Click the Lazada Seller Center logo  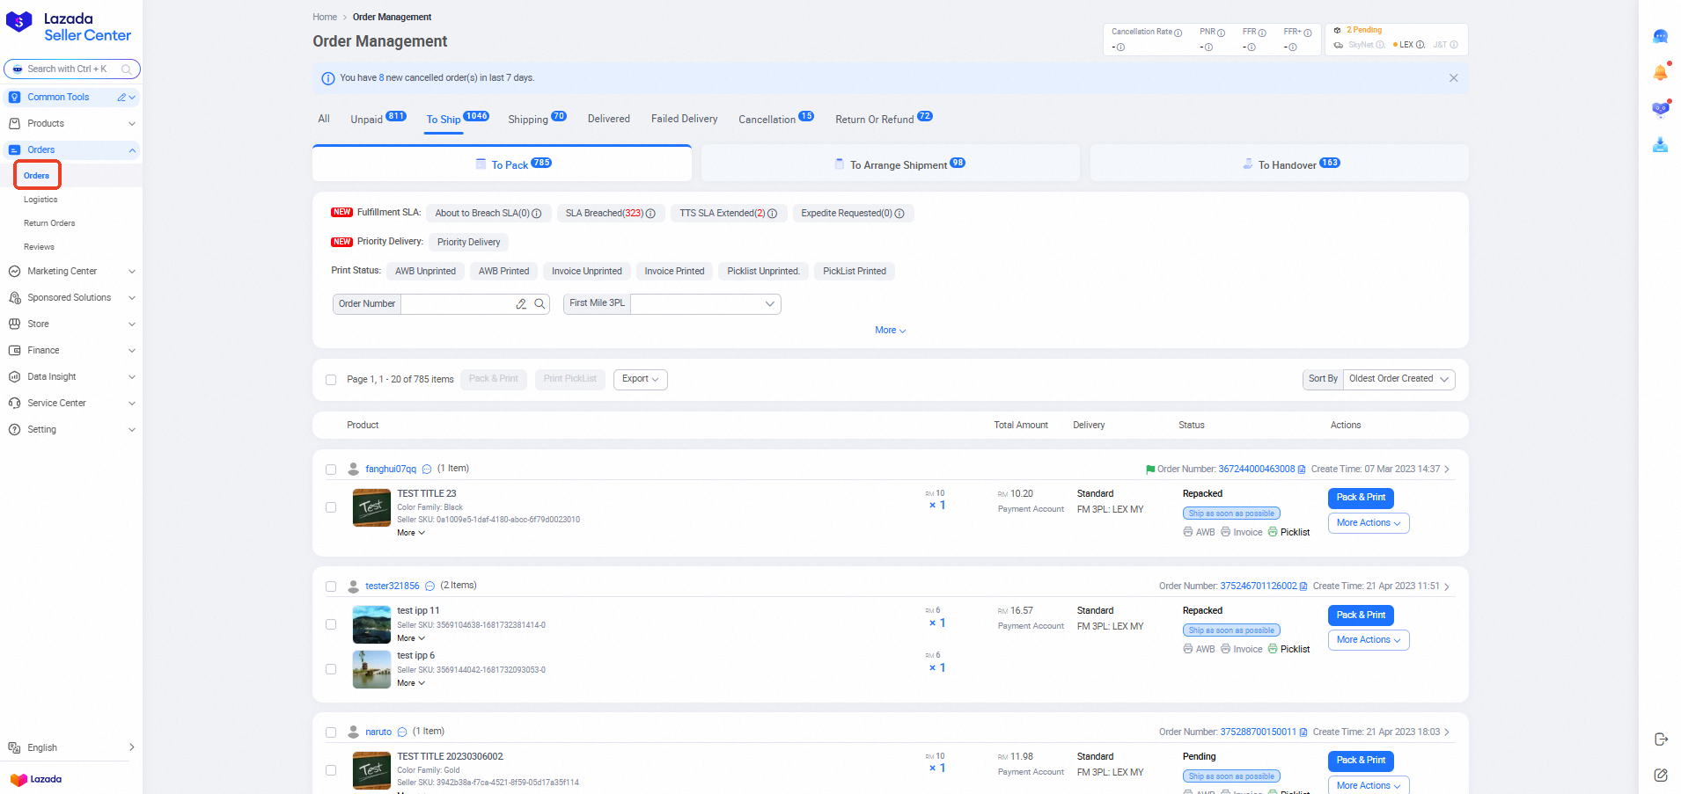tap(69, 26)
